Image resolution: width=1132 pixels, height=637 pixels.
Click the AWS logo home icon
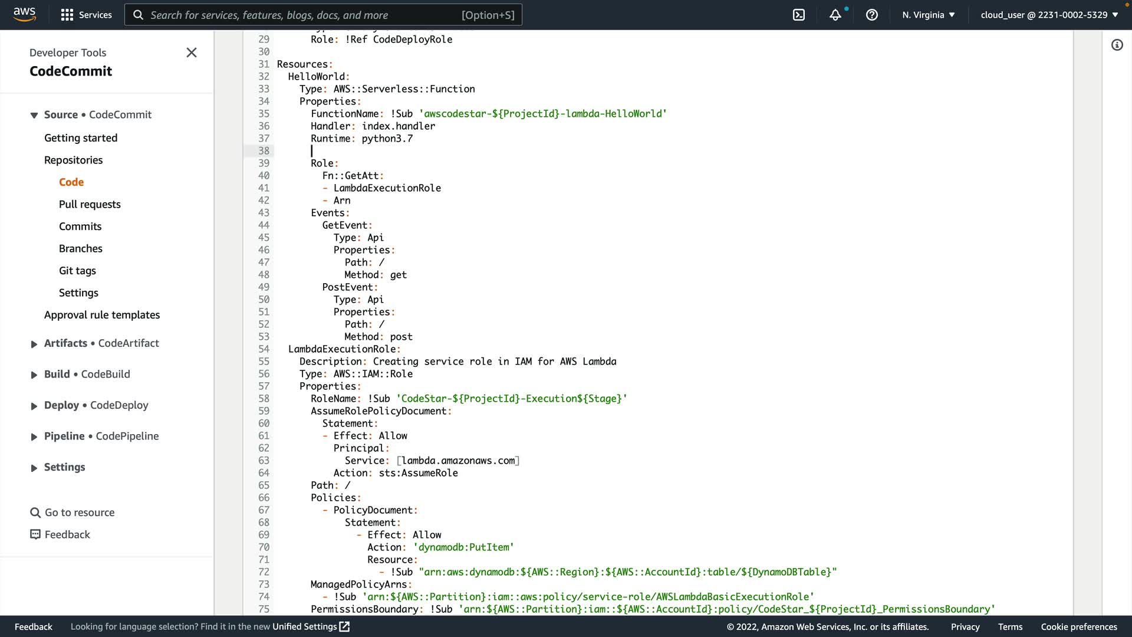[24, 14]
